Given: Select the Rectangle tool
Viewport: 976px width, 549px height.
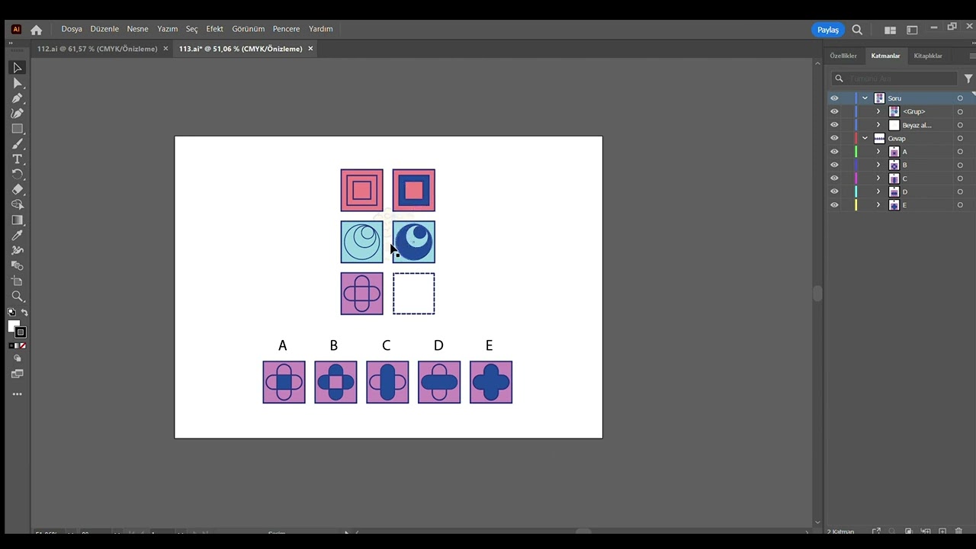Looking at the screenshot, I should (18, 129).
